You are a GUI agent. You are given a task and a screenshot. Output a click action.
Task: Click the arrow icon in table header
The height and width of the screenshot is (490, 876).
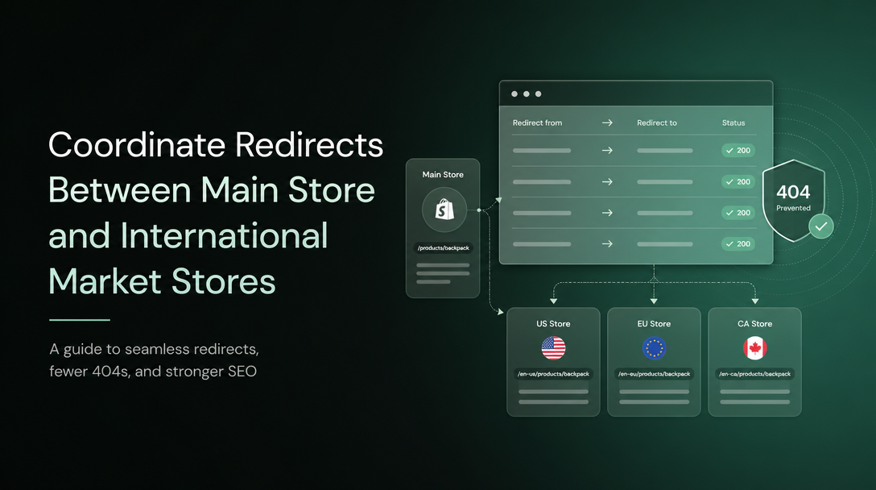pos(607,122)
